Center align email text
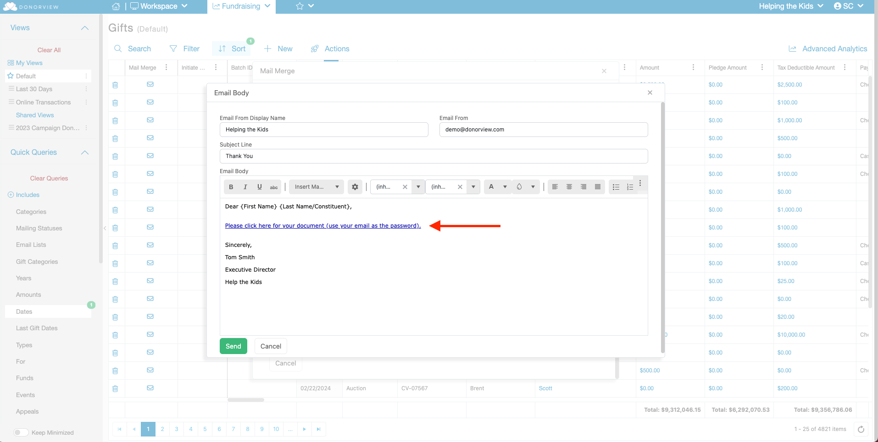Screen dimensions: 878x442 click(569, 187)
